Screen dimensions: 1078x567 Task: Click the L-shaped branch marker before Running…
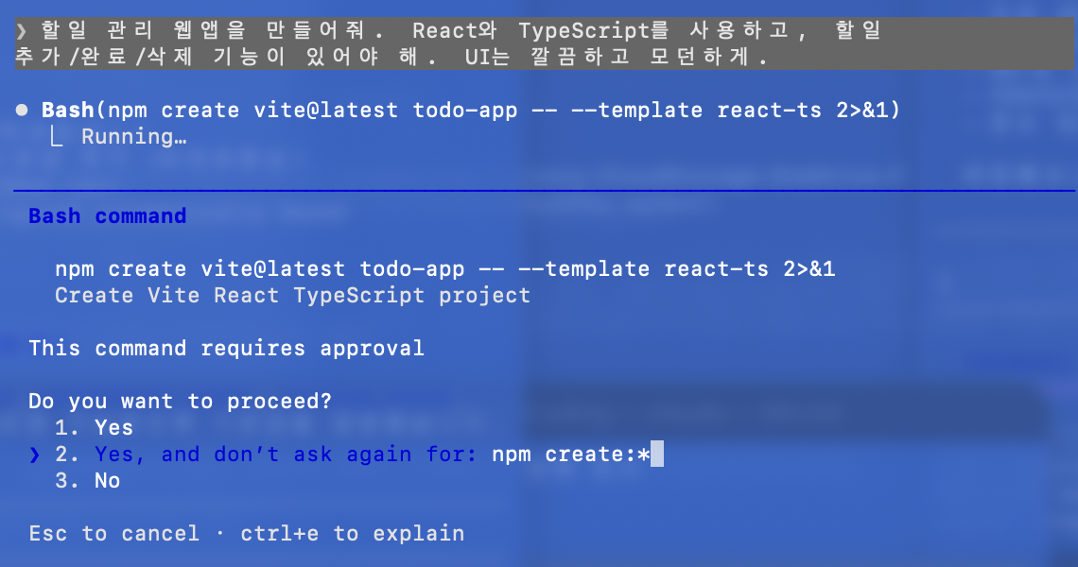click(x=56, y=136)
